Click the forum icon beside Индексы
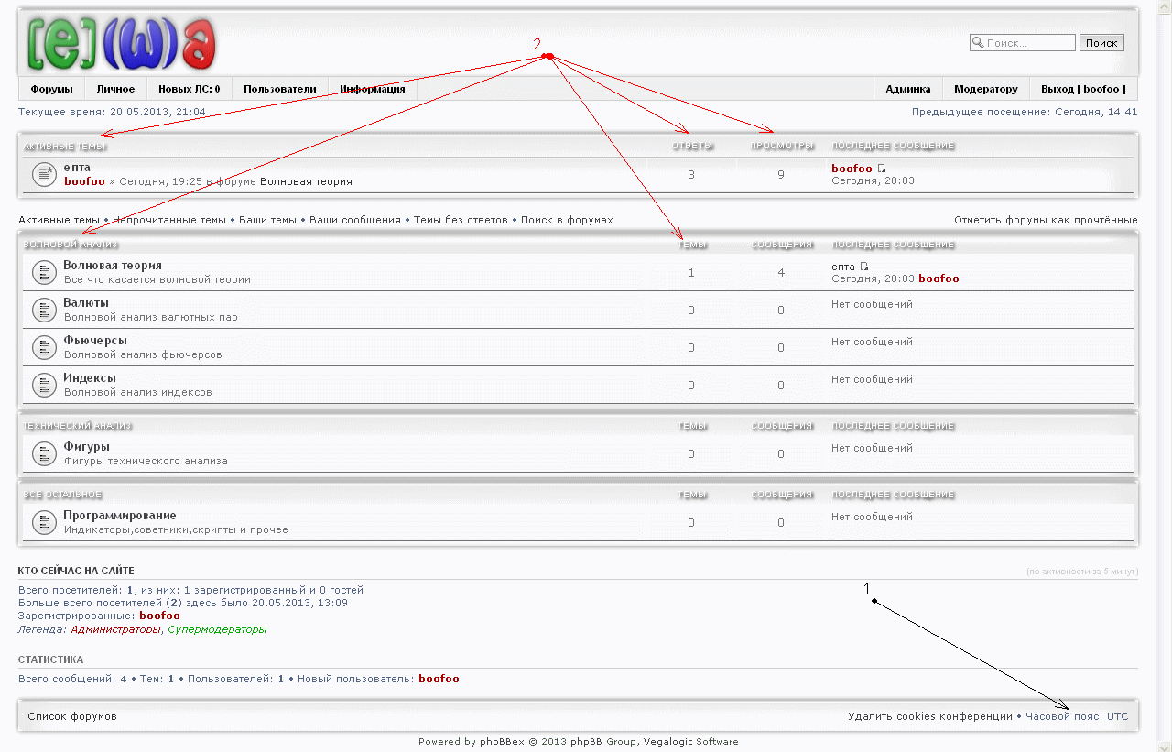The height and width of the screenshot is (752, 1172). pyautogui.click(x=44, y=385)
